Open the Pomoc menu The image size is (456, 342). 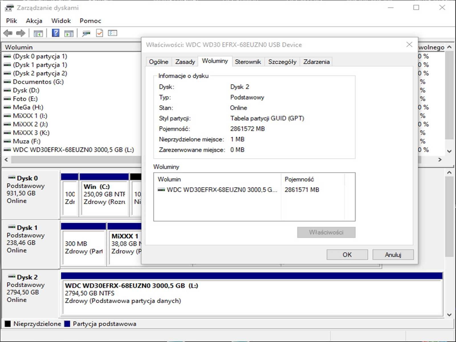(x=90, y=21)
